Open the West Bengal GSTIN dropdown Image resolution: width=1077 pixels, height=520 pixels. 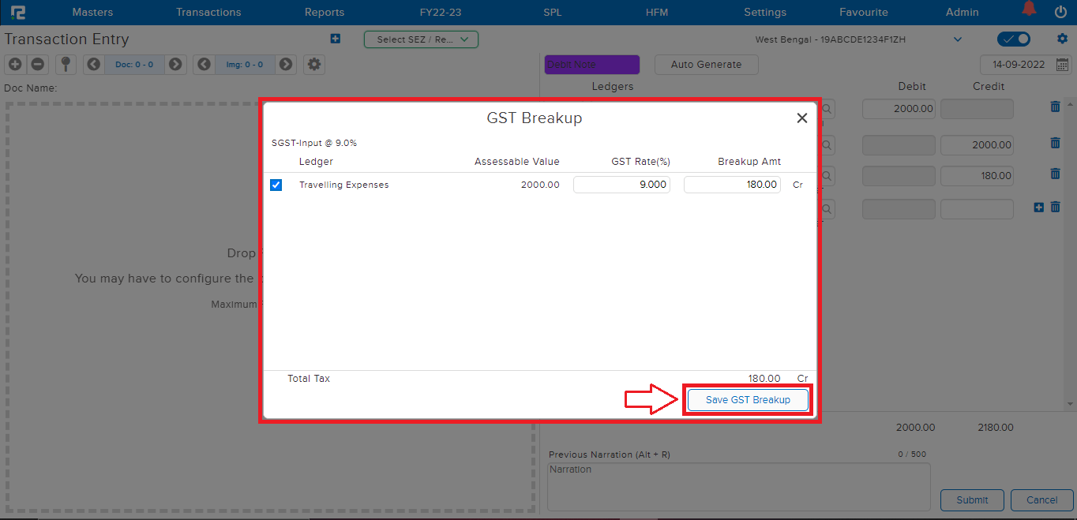[957, 39]
